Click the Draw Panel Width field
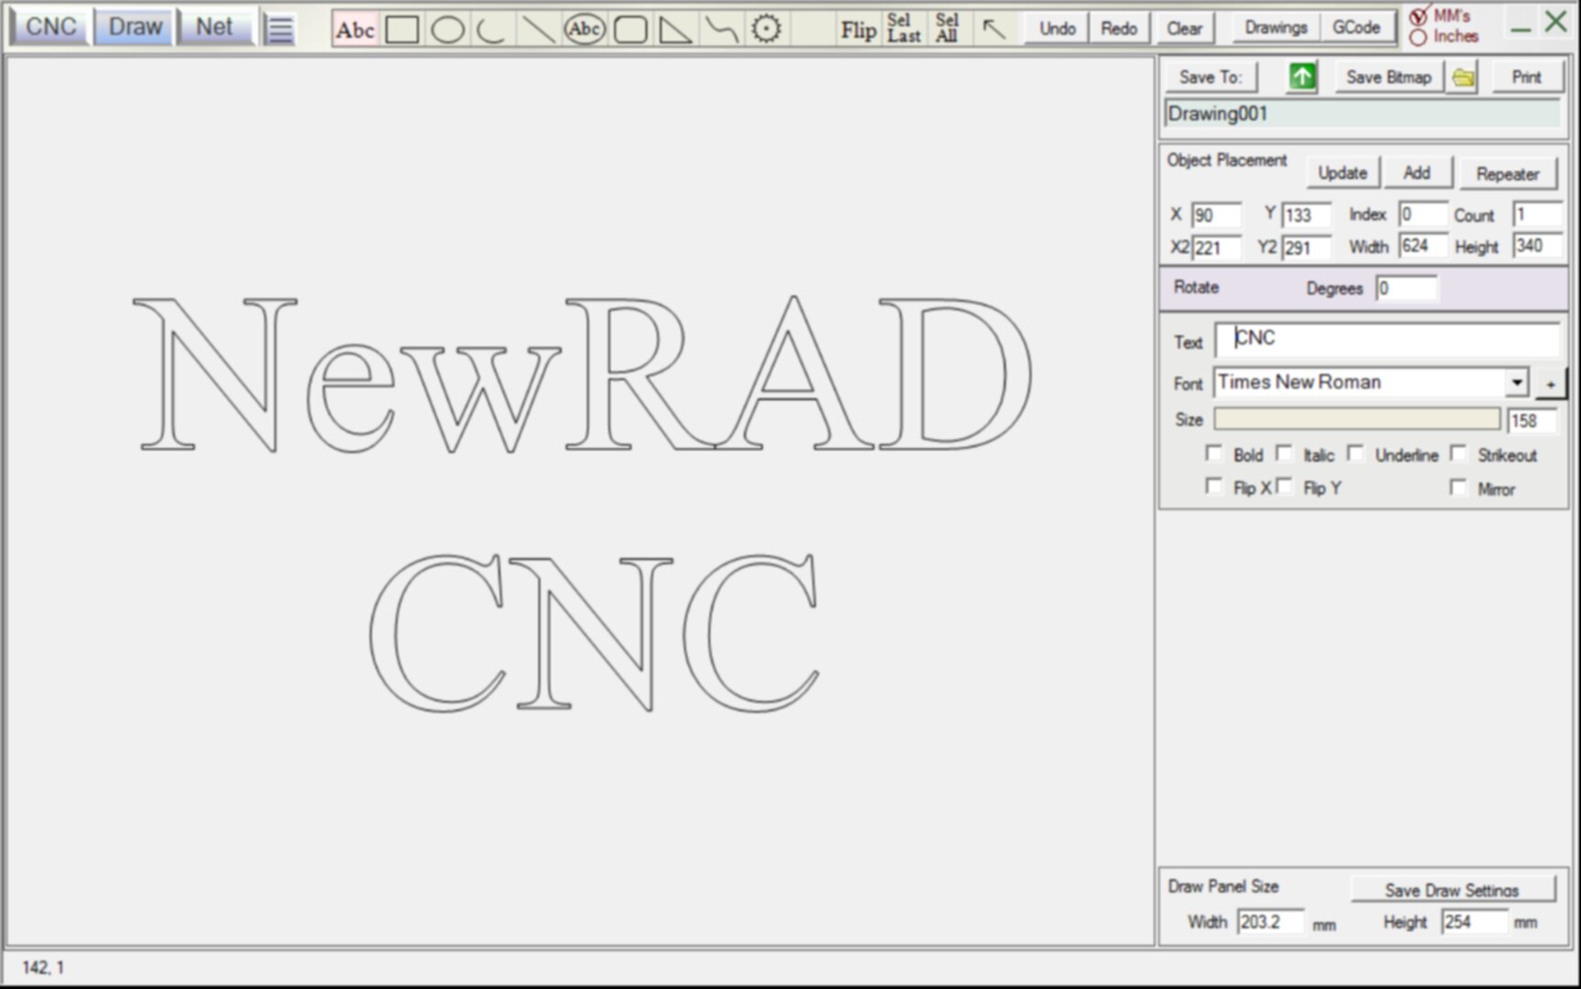The height and width of the screenshot is (989, 1581). 1270,922
